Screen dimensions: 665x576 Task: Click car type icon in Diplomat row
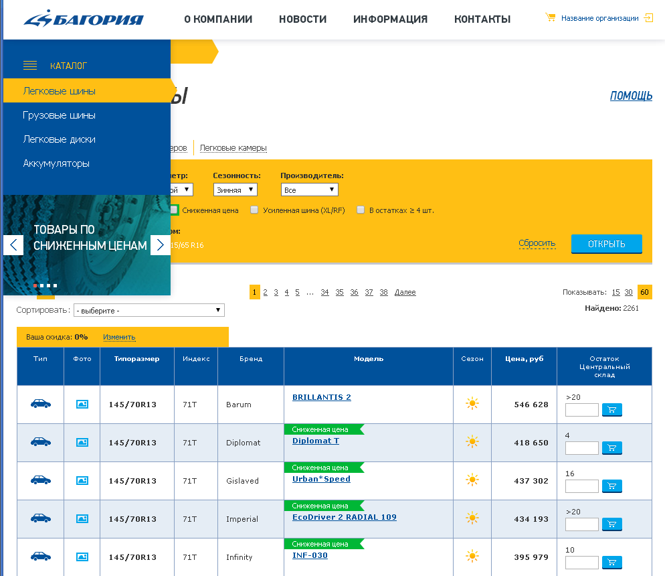[41, 442]
